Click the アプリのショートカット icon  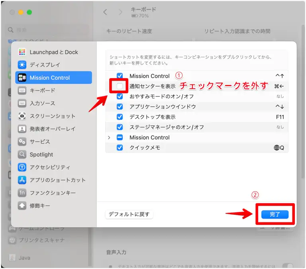[22, 180]
